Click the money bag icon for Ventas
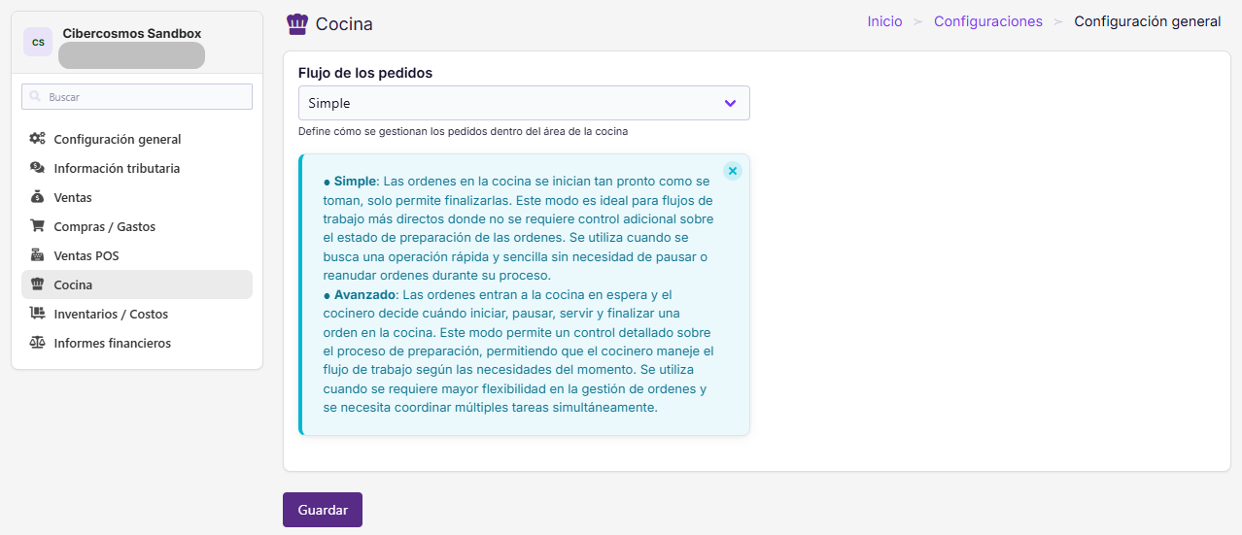1242x535 pixels. 37,197
